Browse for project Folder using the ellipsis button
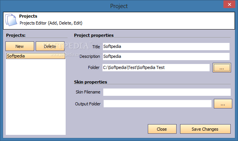This screenshot has height=141, width=238. coord(222,67)
